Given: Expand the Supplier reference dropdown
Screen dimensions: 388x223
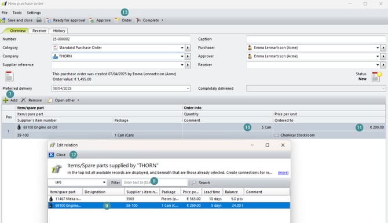Looking at the screenshot, I should click(182, 65).
